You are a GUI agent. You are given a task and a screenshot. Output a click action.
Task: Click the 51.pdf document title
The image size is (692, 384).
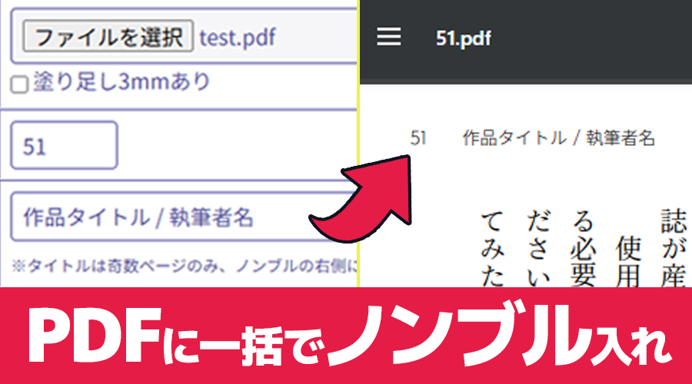click(463, 38)
